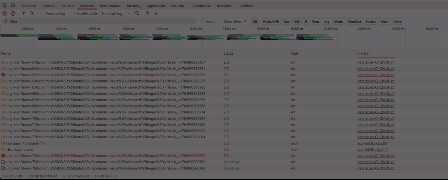The height and width of the screenshot is (180, 448).
Task: Click the 10,000 ms mark in timeline overview
Action: point(162,29)
